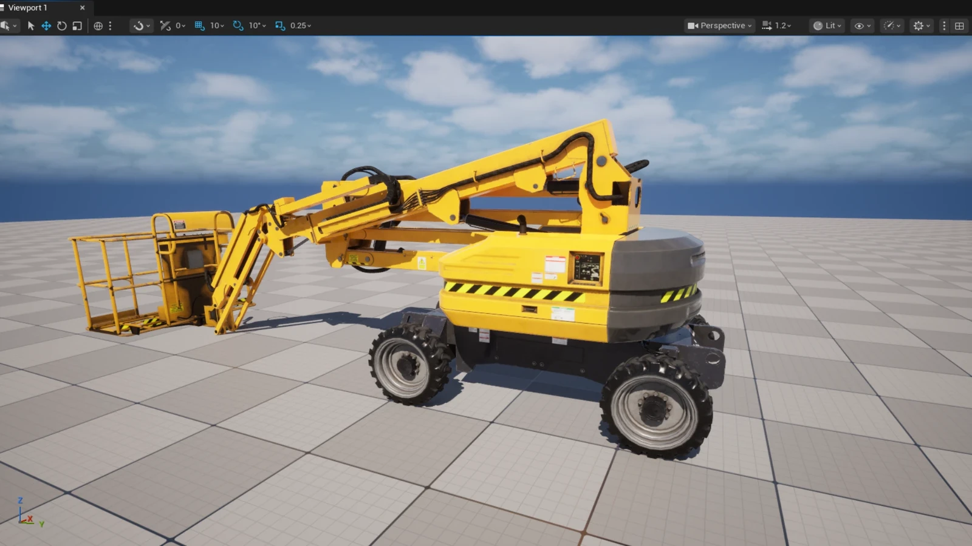
Task: Open the Perspective view type dropdown
Action: pos(719,25)
